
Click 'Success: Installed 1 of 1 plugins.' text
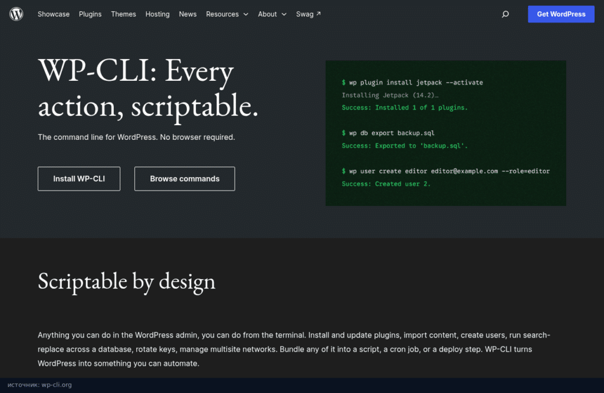(x=405, y=107)
